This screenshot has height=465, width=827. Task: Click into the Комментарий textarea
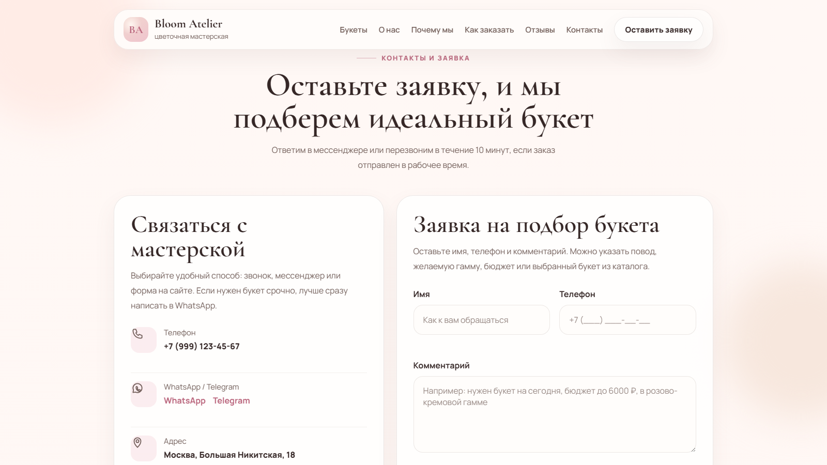click(x=555, y=414)
